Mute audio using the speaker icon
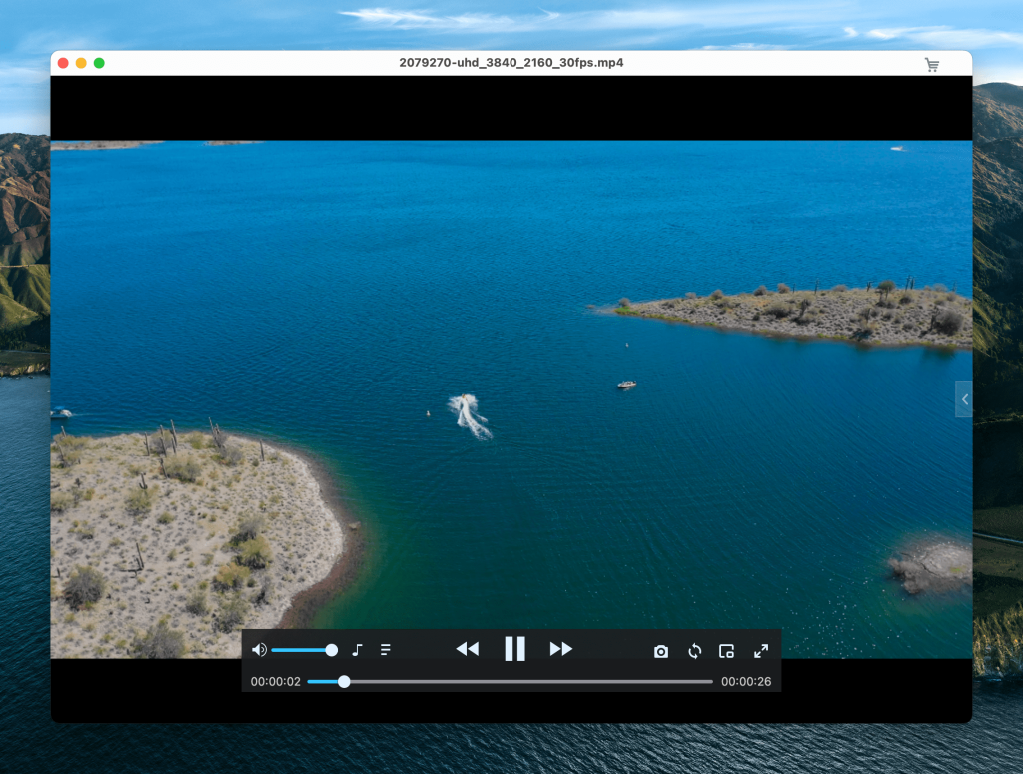Screen dimensions: 1023x774 [259, 650]
